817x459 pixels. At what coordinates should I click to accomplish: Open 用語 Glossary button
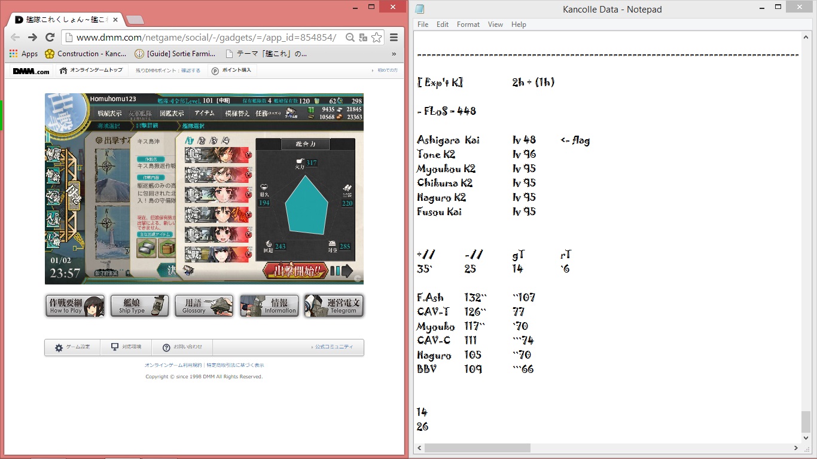(x=204, y=306)
